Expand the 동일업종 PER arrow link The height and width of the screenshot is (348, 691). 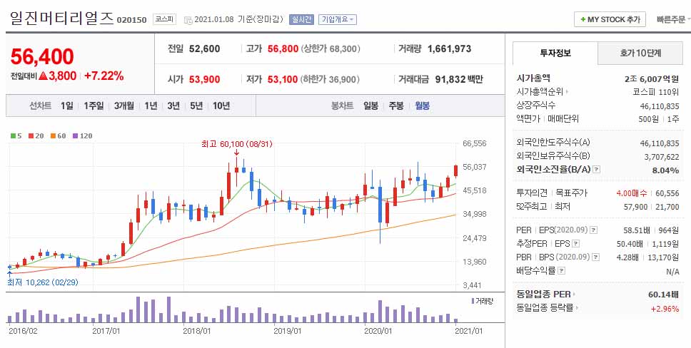point(574,295)
